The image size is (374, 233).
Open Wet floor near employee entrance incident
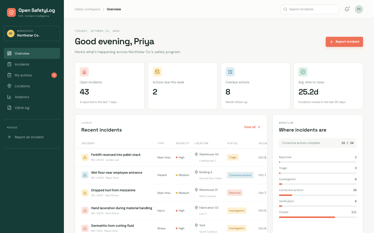[x=117, y=173]
